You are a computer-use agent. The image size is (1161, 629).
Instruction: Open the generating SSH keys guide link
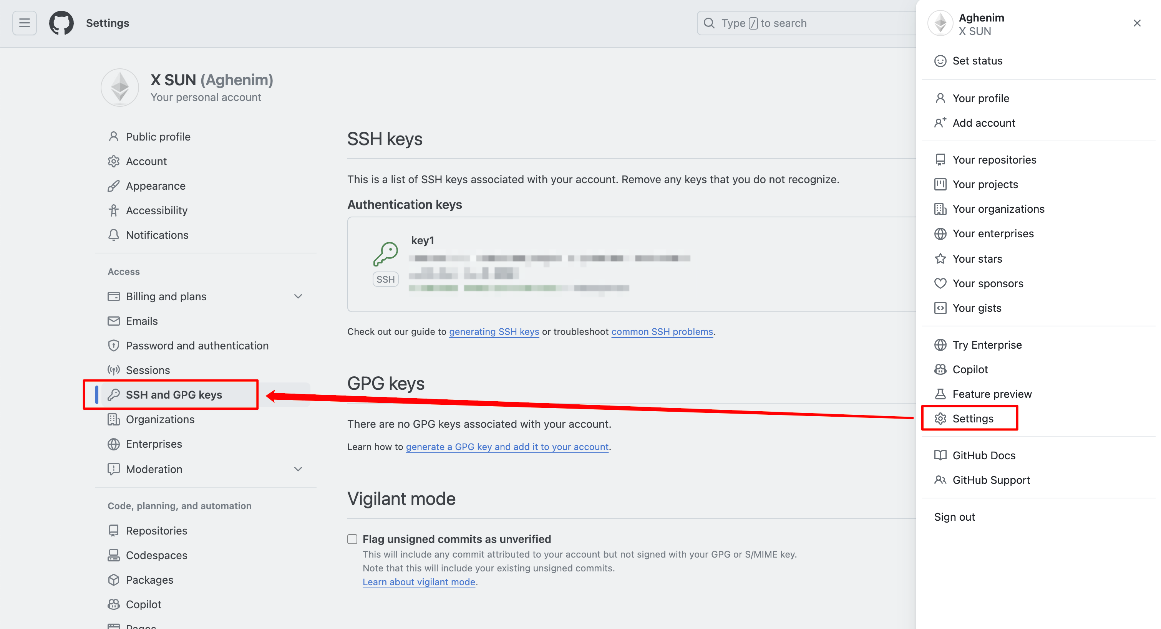(x=494, y=332)
